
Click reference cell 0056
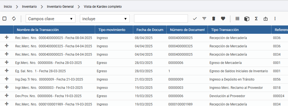coord(277,79)
